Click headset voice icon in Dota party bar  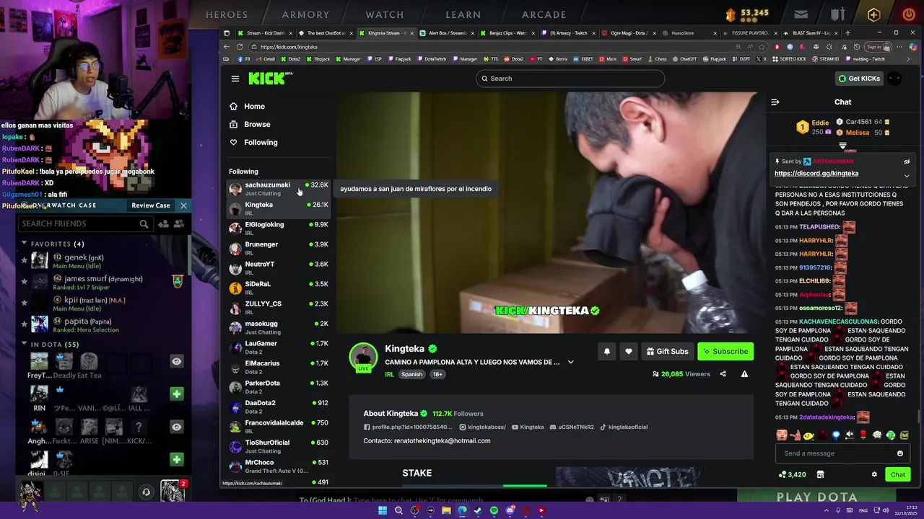point(146,492)
